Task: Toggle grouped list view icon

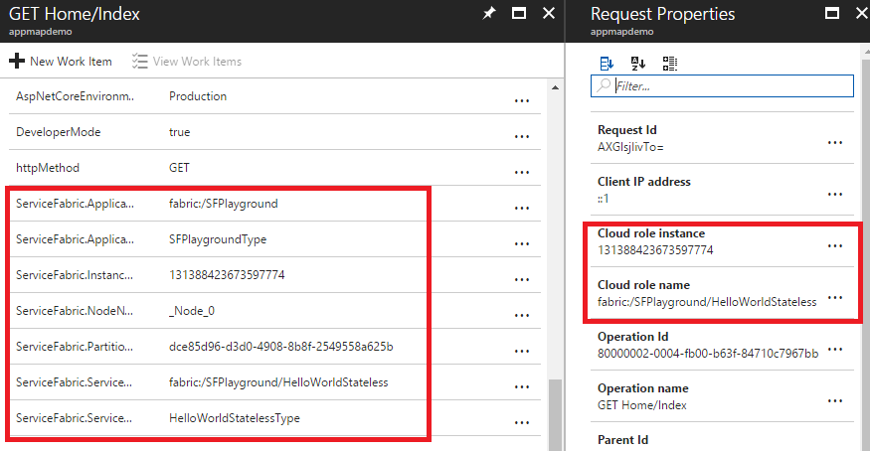Action: pyautogui.click(x=670, y=64)
